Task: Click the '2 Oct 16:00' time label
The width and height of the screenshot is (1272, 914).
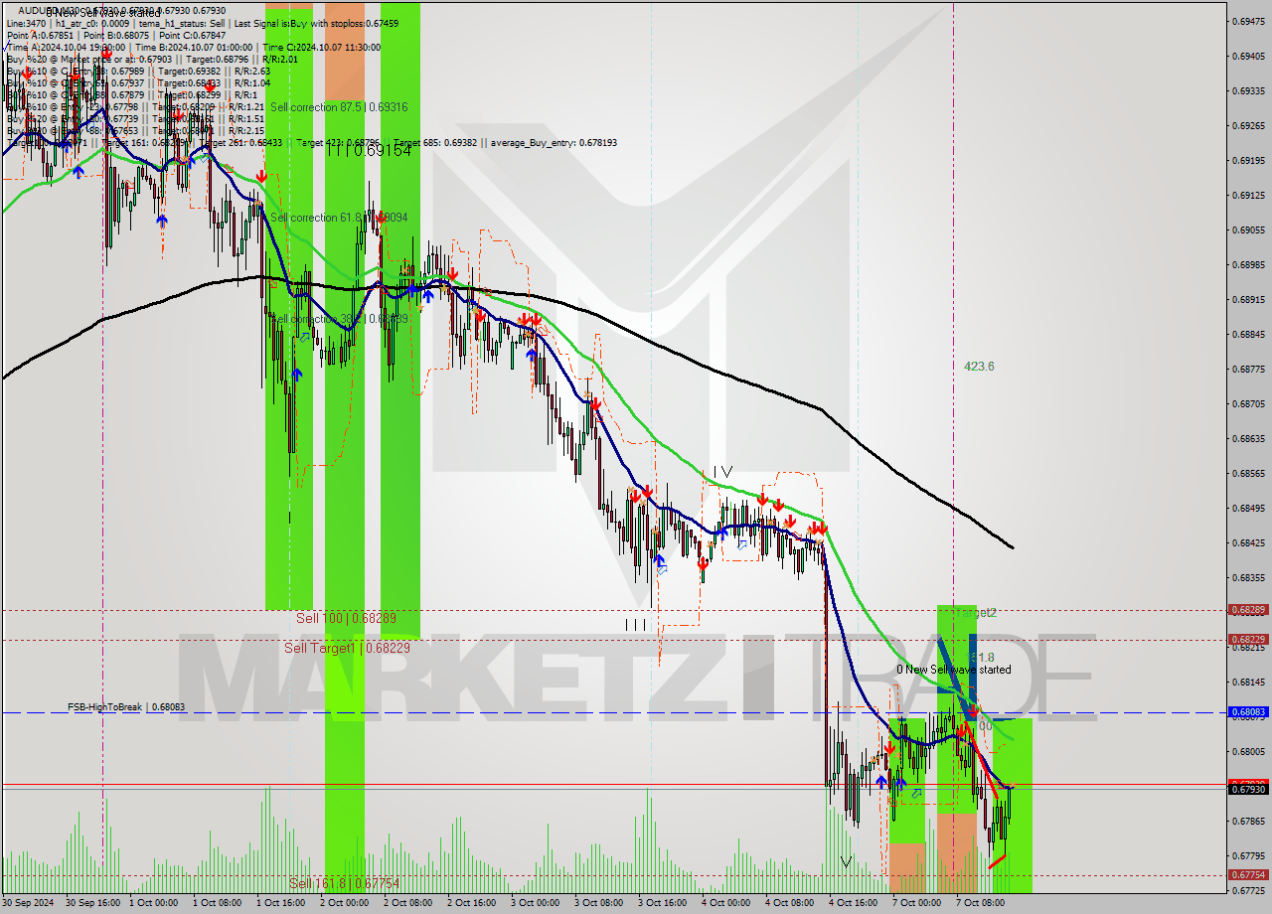Action: (x=471, y=903)
